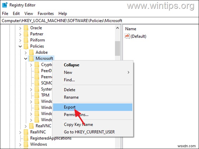Choose Rename in the context menu
Viewport: 199px width, 149px height.
[93, 97]
